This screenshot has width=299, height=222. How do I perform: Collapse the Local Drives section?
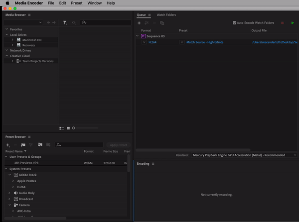6,35
